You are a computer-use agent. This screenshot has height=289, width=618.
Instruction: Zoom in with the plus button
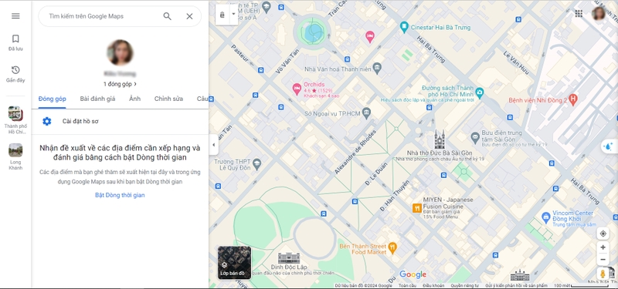603,247
